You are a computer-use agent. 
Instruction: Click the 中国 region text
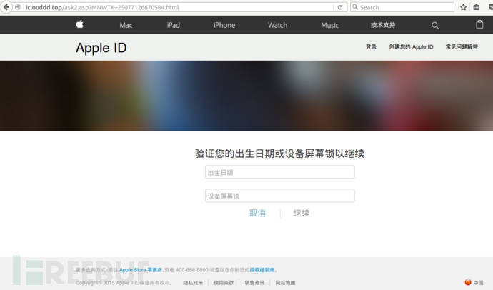pos(479,283)
